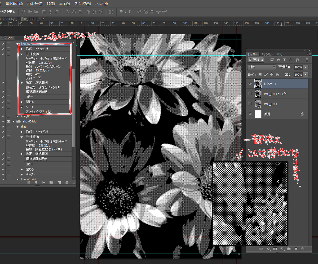Click add layer mask icon
Viewport: 318px width, 264px height.
coord(275,249)
